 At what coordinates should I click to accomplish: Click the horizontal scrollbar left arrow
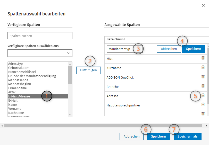(x=2, y=125)
